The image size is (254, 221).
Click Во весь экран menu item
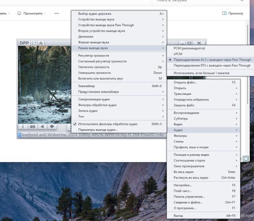coord(204,172)
